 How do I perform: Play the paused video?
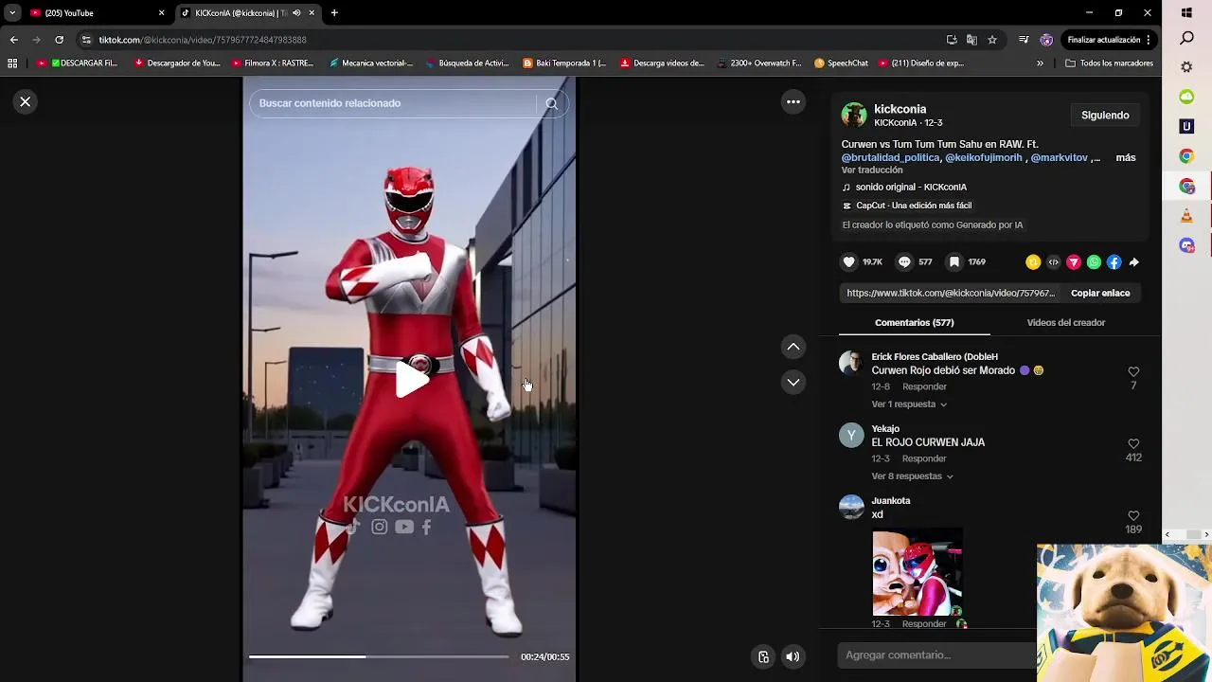pyautogui.click(x=411, y=380)
